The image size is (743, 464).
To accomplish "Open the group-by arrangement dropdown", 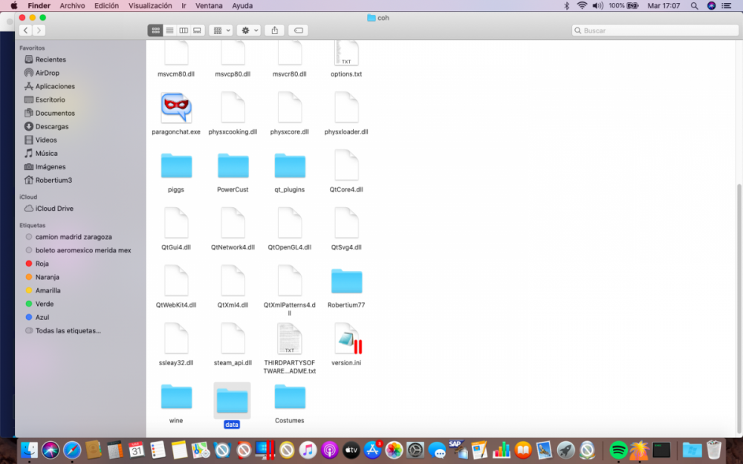I will pos(221,30).
